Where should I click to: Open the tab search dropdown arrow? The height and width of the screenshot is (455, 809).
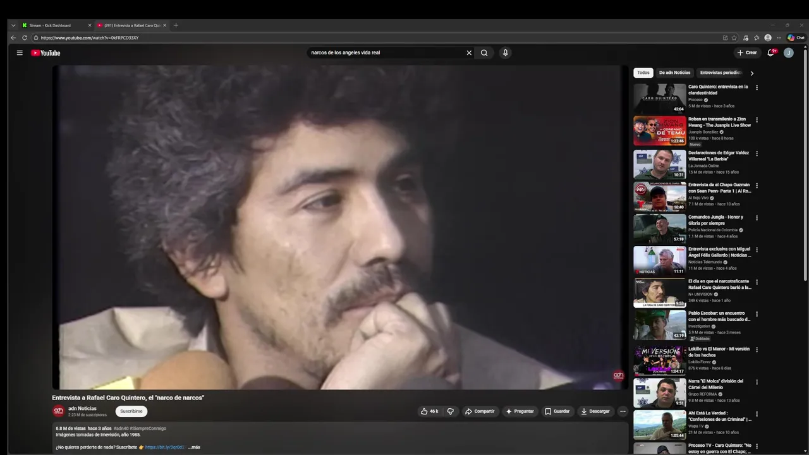[13, 25]
